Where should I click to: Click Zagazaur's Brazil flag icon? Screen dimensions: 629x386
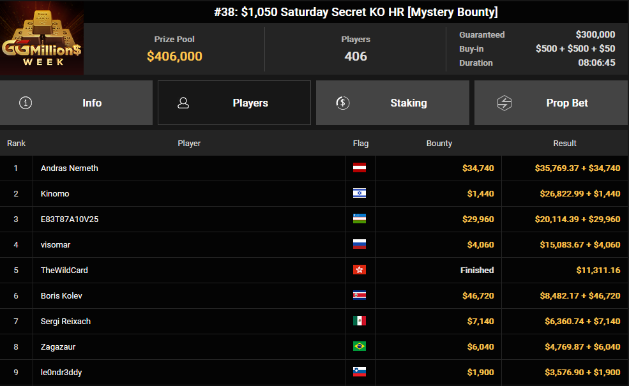360,346
